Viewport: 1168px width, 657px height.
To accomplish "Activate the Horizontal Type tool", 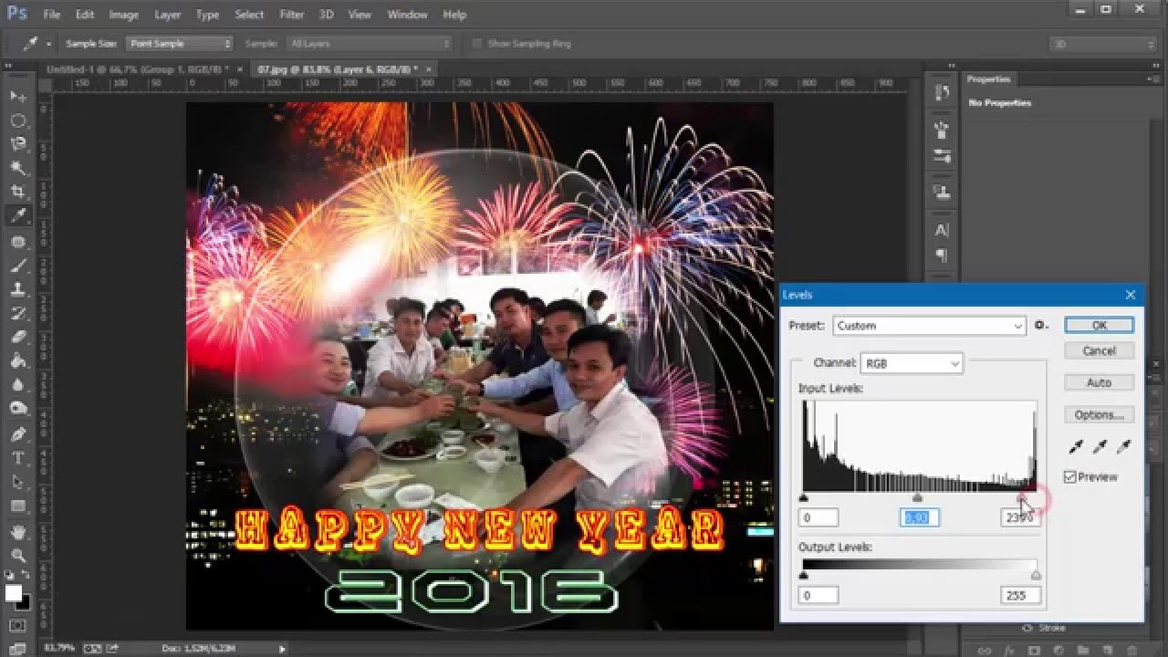I will coord(18,457).
